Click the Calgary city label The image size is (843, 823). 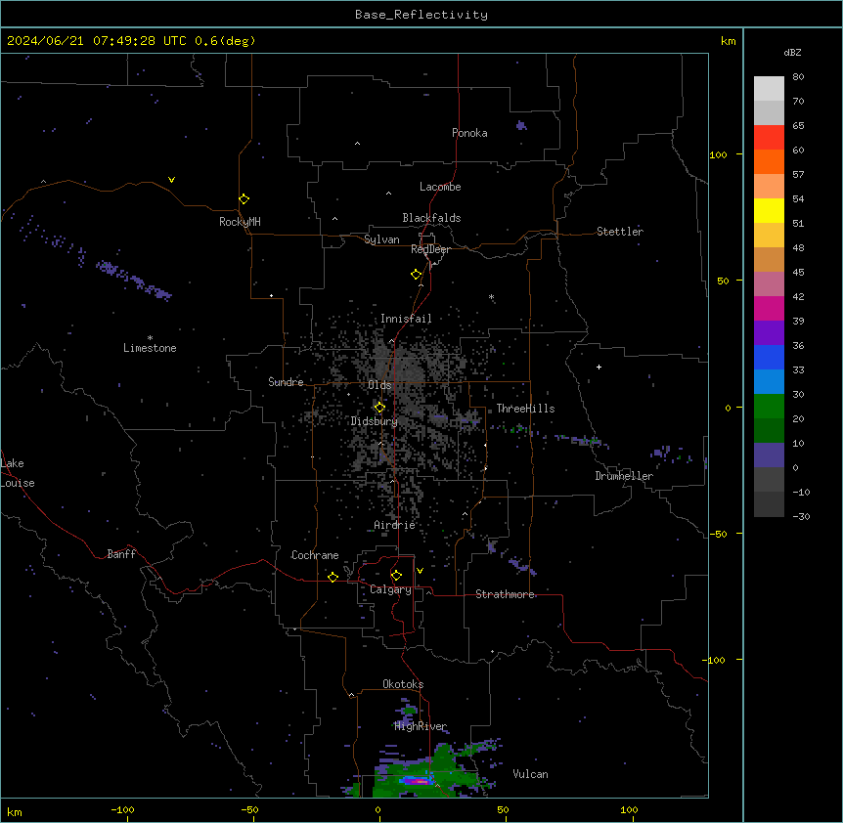390,589
